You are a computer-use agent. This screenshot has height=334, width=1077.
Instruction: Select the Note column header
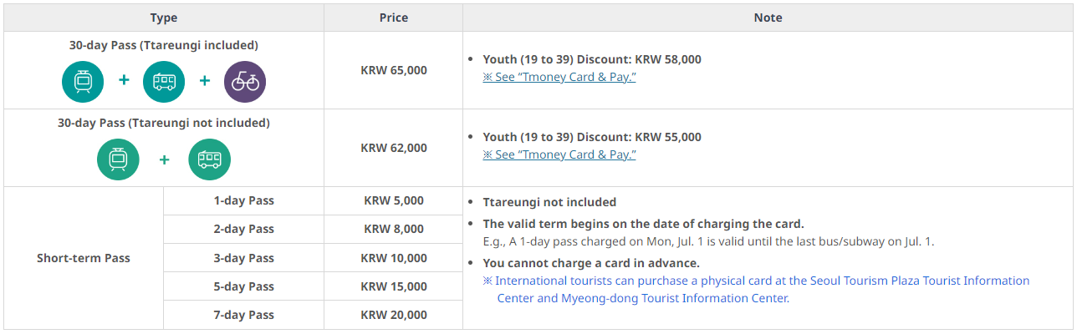pos(768,18)
